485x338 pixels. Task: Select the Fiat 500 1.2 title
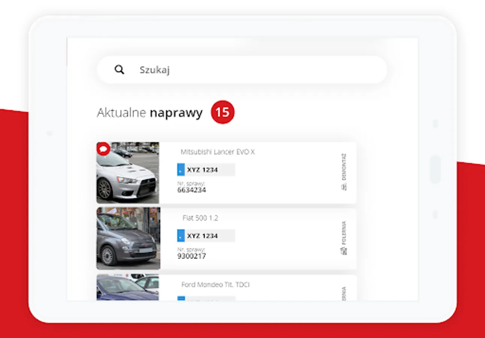200,218
